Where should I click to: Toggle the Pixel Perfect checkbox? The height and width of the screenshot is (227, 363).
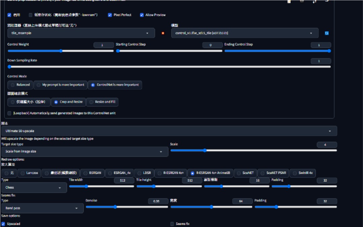[x=110, y=15]
